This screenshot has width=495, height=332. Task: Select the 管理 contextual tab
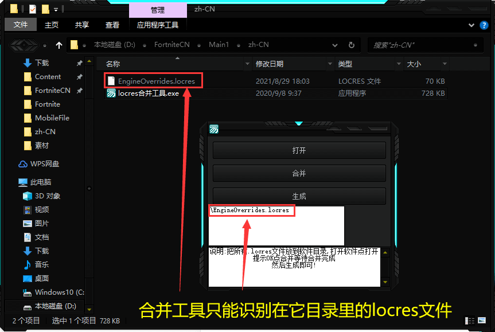click(158, 10)
